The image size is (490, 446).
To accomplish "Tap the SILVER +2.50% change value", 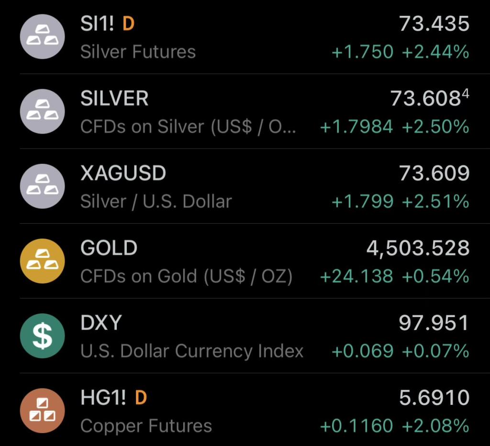I will click(435, 127).
